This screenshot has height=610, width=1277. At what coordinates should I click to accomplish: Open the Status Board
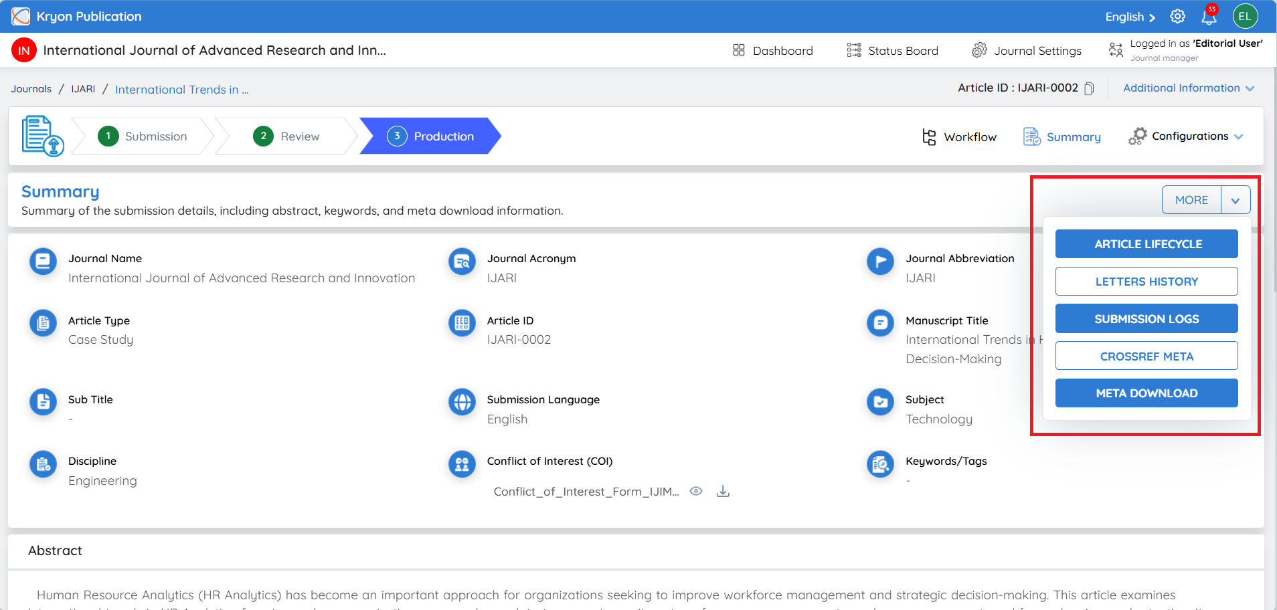tap(893, 50)
